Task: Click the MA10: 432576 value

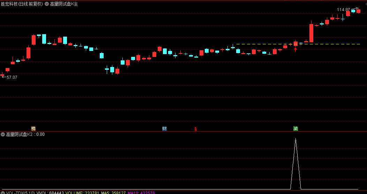Action: click(141, 193)
